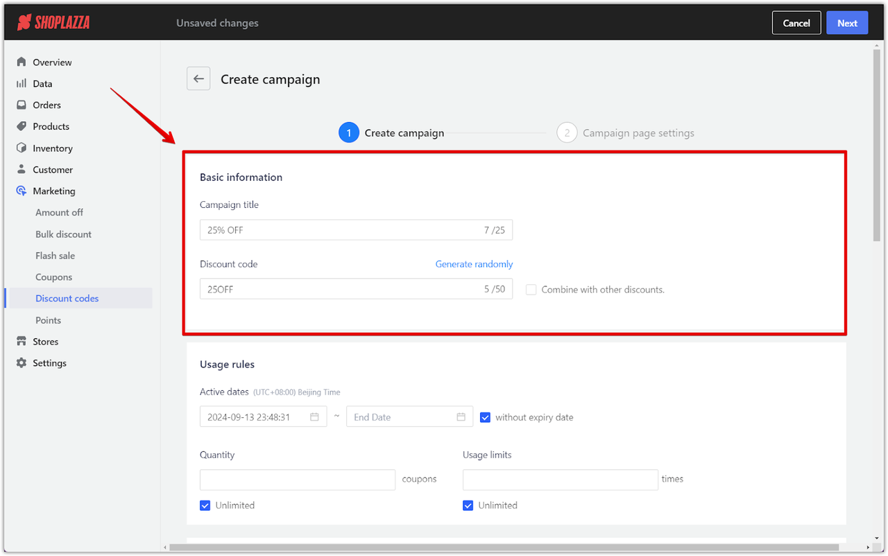Click the Cancel button

796,23
